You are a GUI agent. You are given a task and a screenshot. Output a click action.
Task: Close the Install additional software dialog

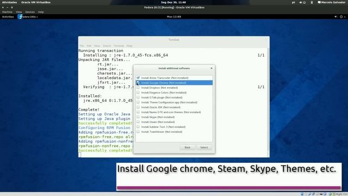click(212, 68)
